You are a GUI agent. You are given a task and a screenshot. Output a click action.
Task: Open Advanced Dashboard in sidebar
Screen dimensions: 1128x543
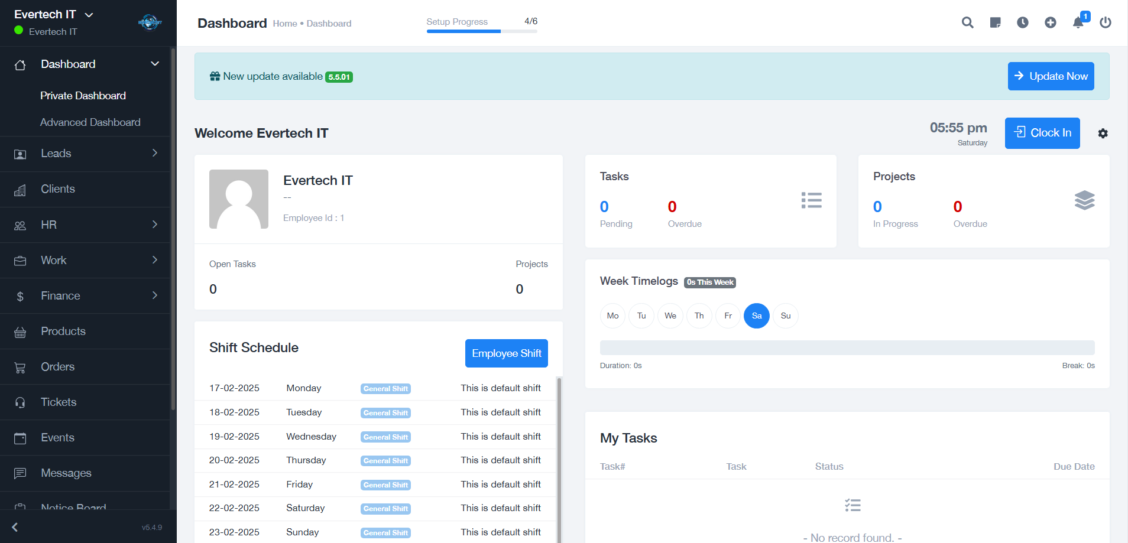point(90,122)
